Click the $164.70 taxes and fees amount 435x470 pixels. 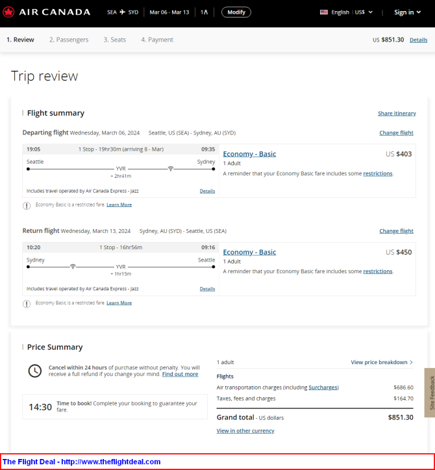pyautogui.click(x=404, y=399)
